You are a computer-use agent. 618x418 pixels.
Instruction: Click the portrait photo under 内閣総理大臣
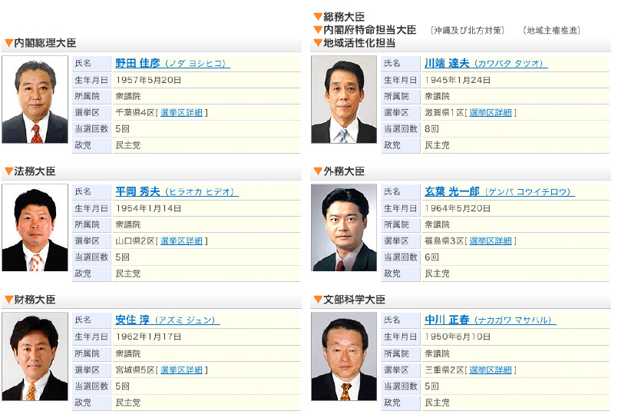[35, 100]
